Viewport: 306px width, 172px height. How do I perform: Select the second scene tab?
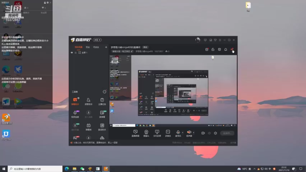(x=88, y=47)
